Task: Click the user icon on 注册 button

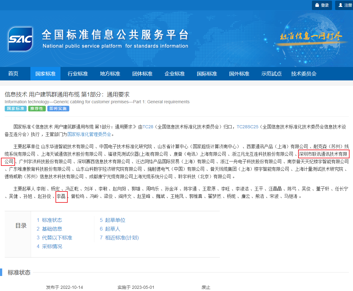Action: point(340,5)
